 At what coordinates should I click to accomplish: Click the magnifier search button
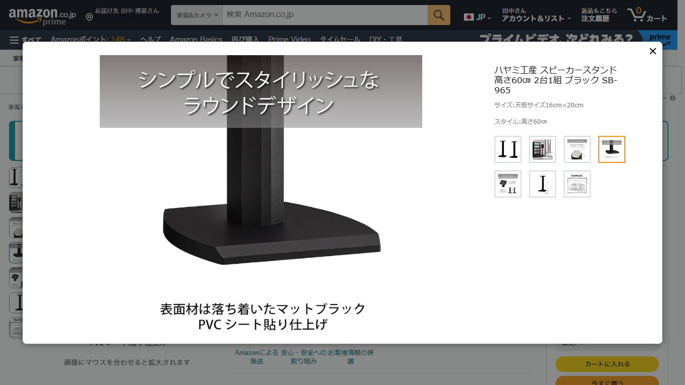point(439,15)
